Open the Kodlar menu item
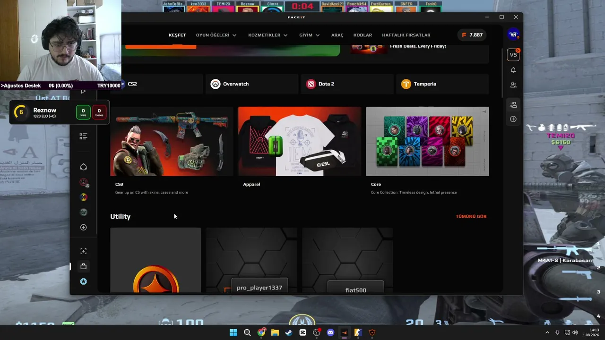The width and height of the screenshot is (605, 340). 363,35
